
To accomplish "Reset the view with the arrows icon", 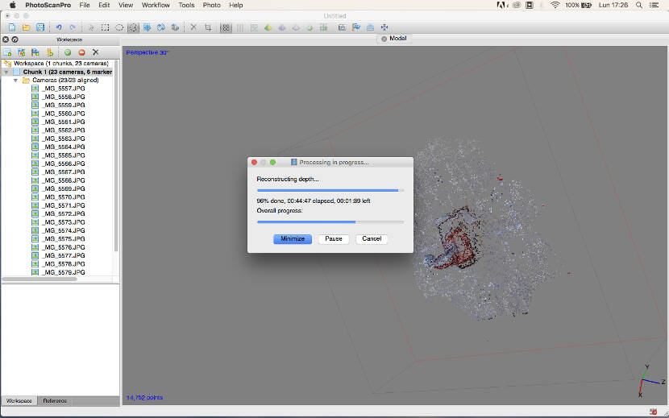I will point(384,27).
